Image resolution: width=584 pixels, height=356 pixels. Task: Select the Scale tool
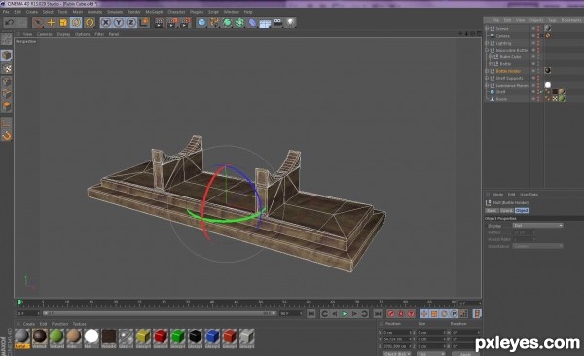63,22
